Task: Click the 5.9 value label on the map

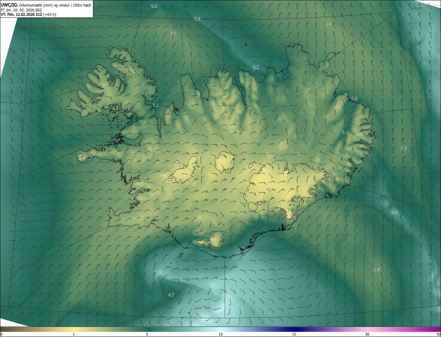Action: [x=197, y=19]
